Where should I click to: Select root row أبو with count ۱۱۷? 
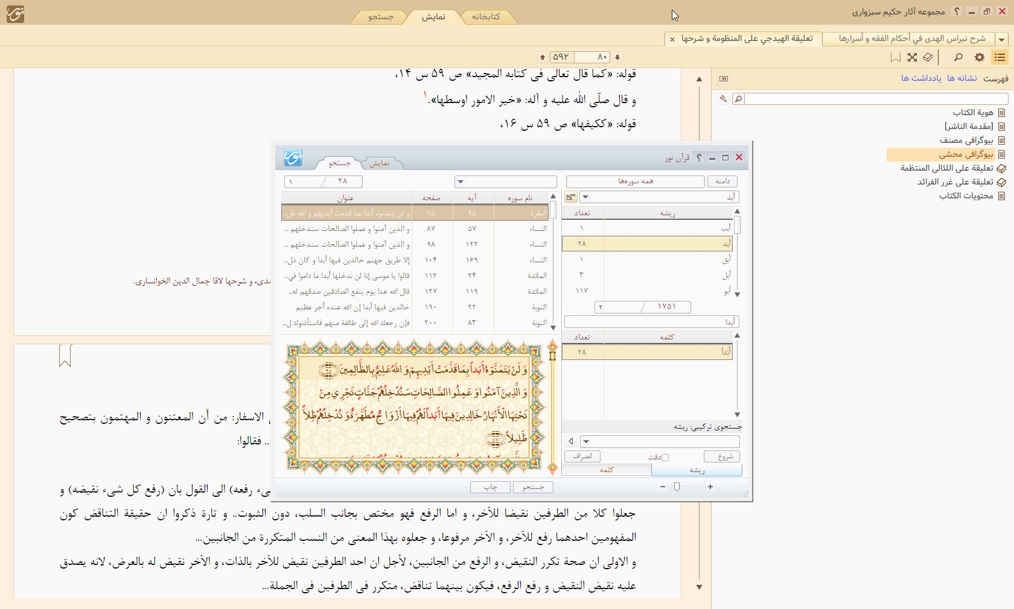(x=647, y=291)
